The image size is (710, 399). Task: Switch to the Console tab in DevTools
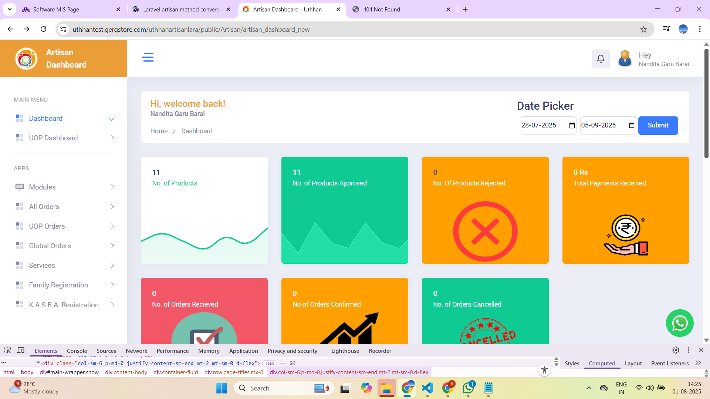click(77, 351)
